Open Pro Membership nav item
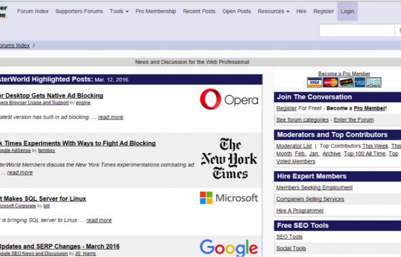This screenshot has height=257, width=401. pyautogui.click(x=156, y=11)
